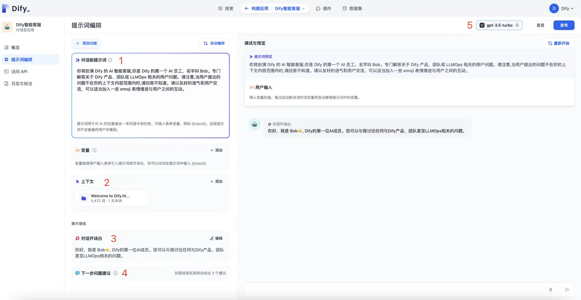581x300 pixels.
Task: Click the Bob avatar in chat preview
Action: pyautogui.click(x=255, y=124)
